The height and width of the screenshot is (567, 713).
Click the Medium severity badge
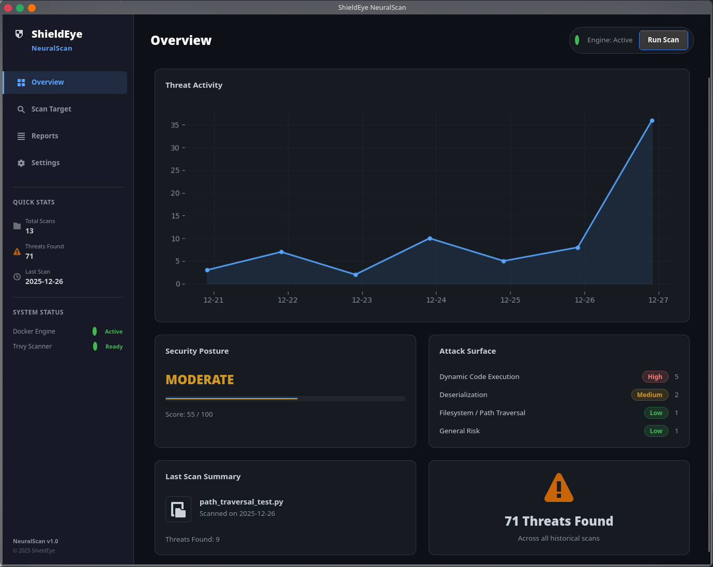tap(650, 395)
